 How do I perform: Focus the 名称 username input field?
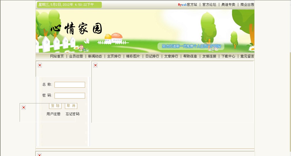[x=70, y=85]
